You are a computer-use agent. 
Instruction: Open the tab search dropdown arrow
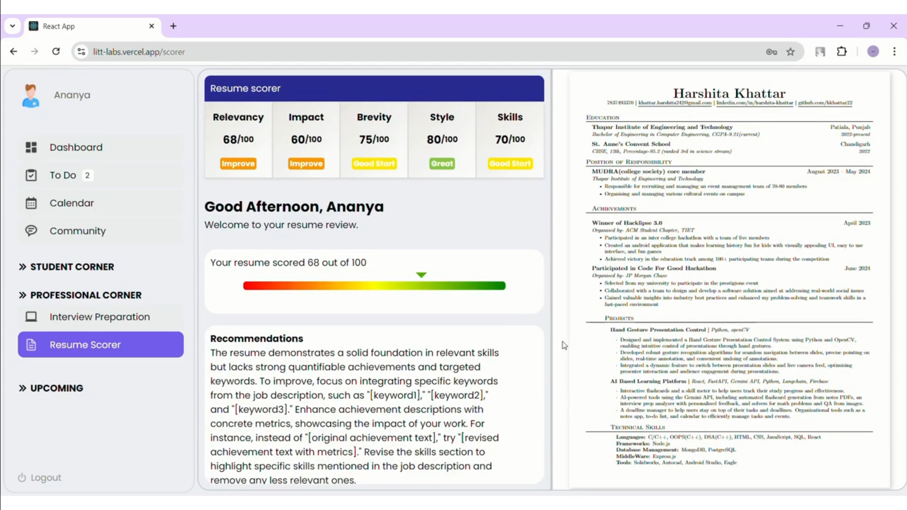[13, 26]
